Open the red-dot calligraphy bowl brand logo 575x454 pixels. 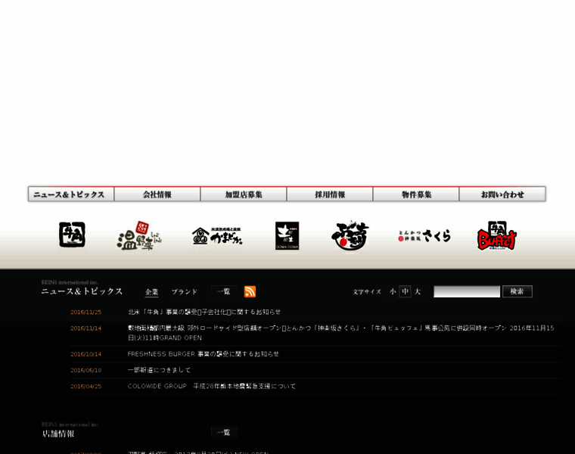coord(350,236)
